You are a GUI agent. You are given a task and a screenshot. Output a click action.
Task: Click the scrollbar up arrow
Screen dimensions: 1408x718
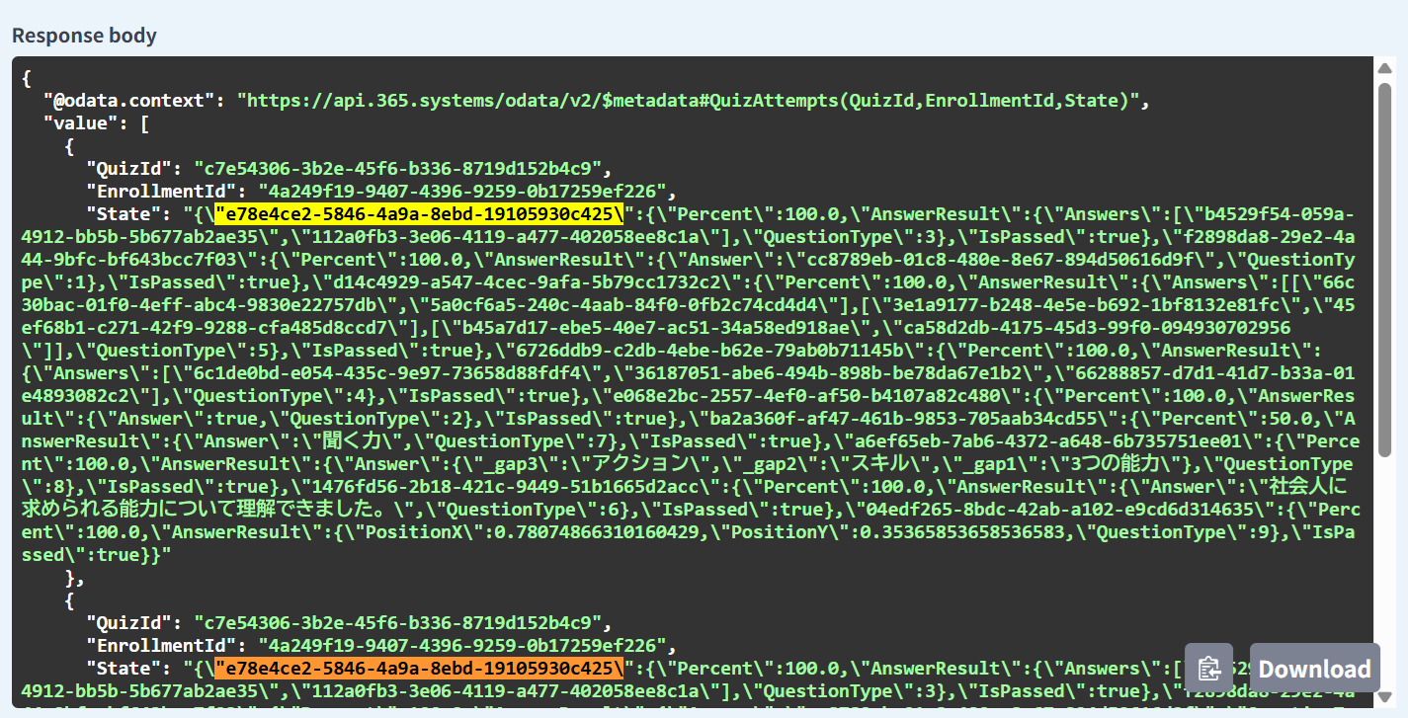[1385, 67]
